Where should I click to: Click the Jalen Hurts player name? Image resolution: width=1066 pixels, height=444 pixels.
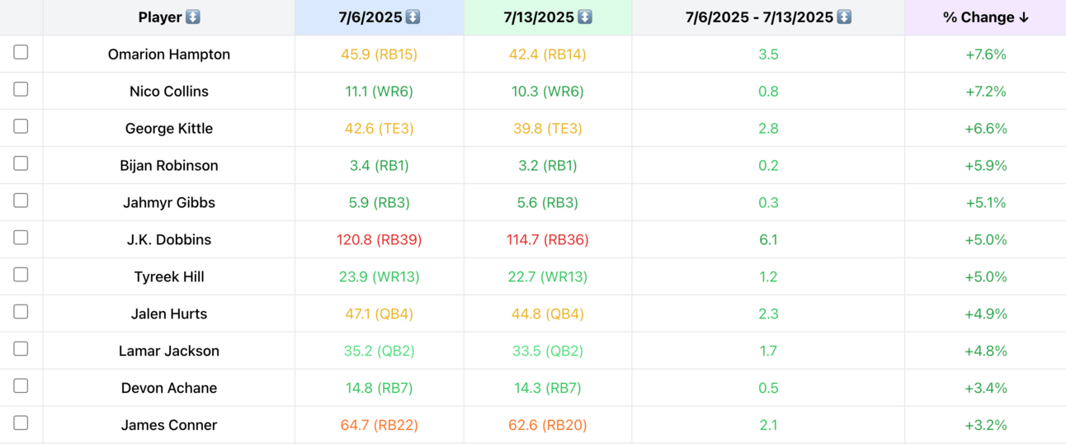[169, 314]
